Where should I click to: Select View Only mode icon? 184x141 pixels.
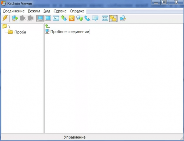click(x=48, y=18)
